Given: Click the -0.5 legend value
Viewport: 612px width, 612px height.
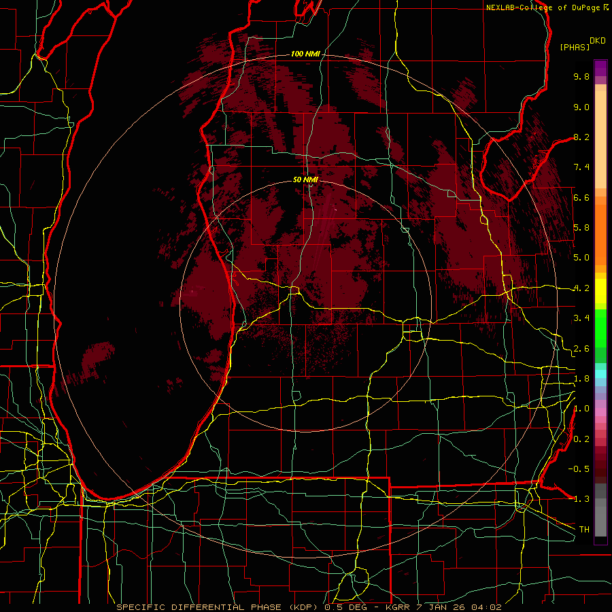Looking at the screenshot, I should pos(579,469).
